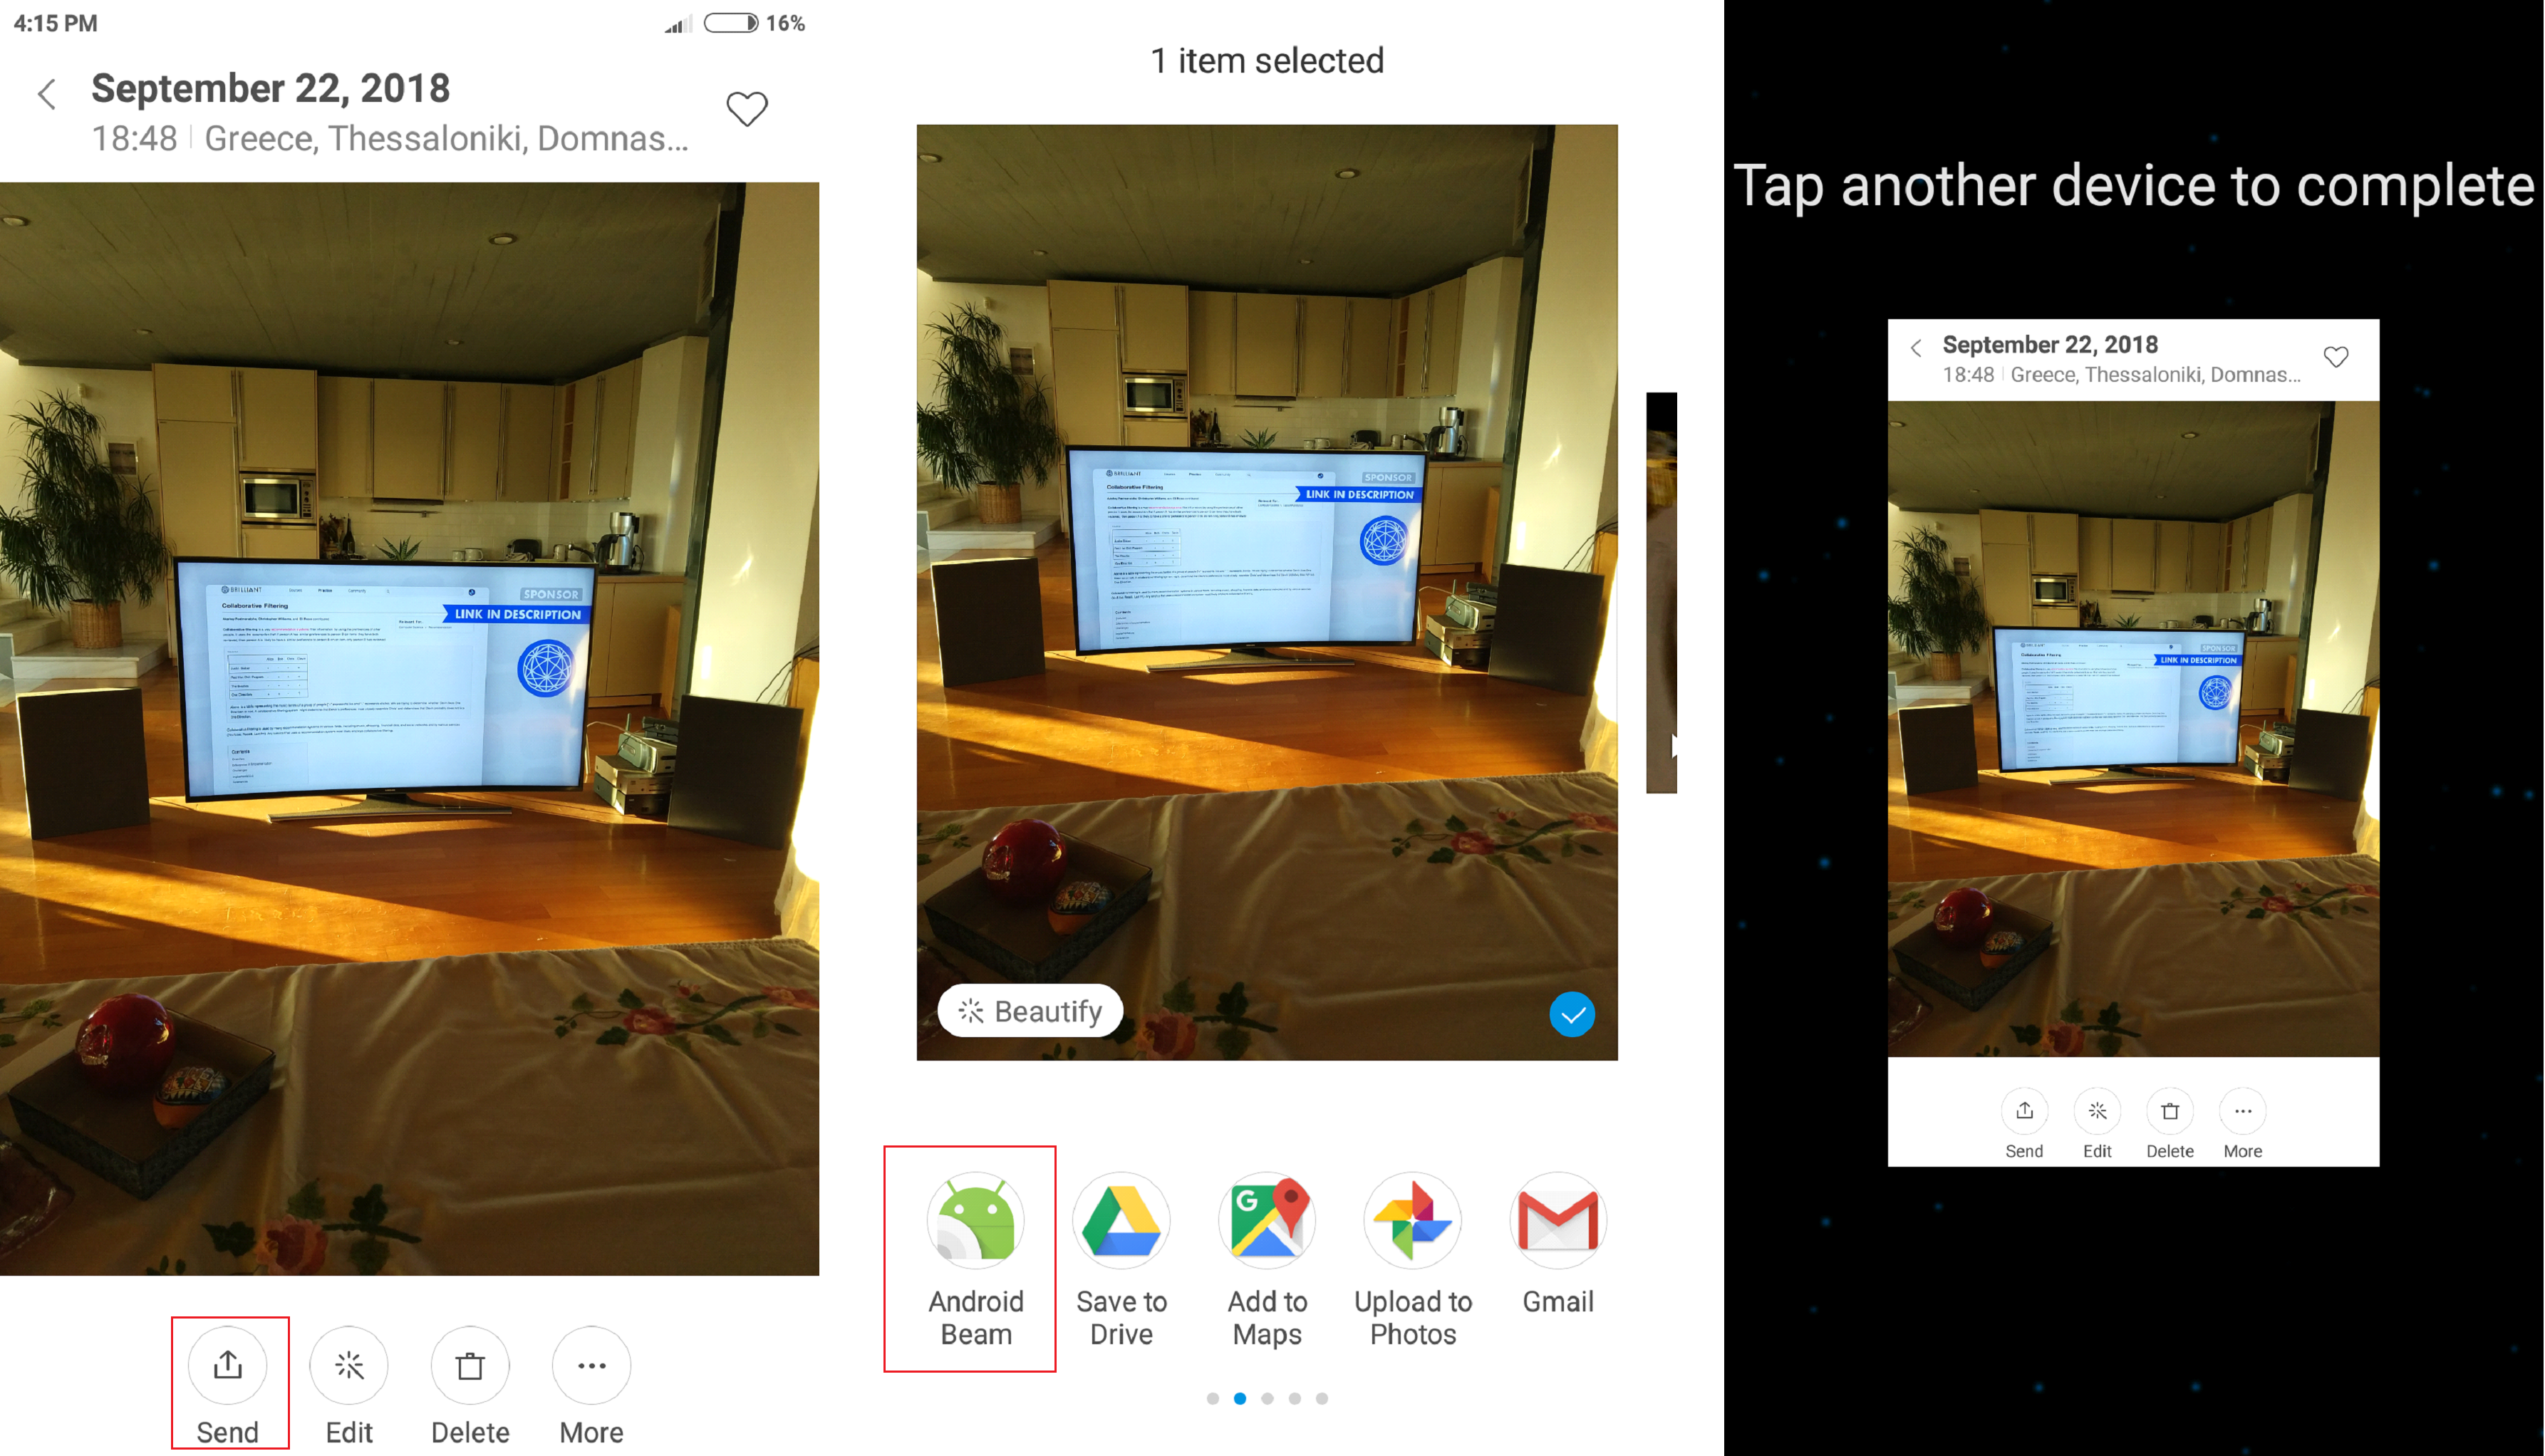Tap the Beautify button on selected photo
This screenshot has width=2545, height=1456.
click(x=1030, y=1011)
